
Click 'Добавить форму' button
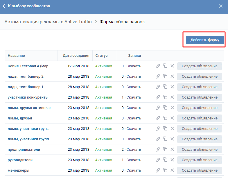[205, 40]
